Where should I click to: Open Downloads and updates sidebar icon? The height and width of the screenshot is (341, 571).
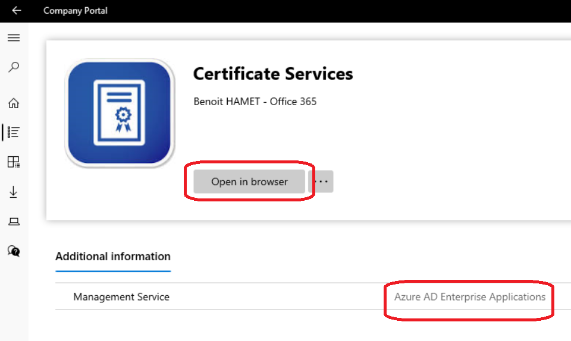14,192
